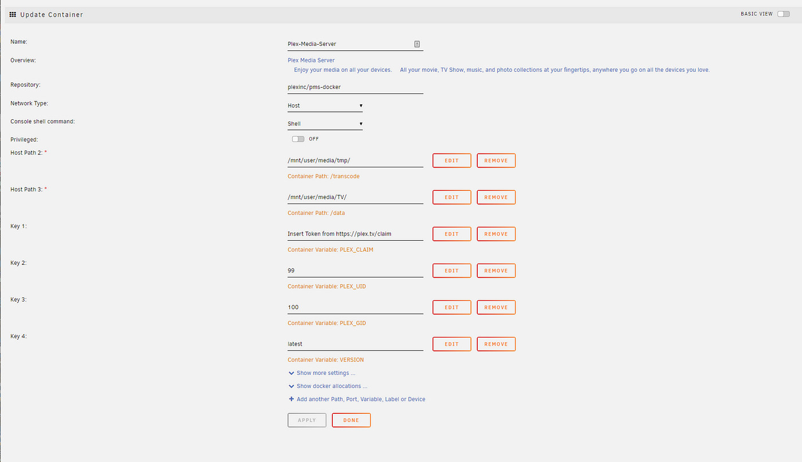Screen dimensions: 802x462
Task: Click the plex.tv/claim token input field
Action: click(x=355, y=234)
